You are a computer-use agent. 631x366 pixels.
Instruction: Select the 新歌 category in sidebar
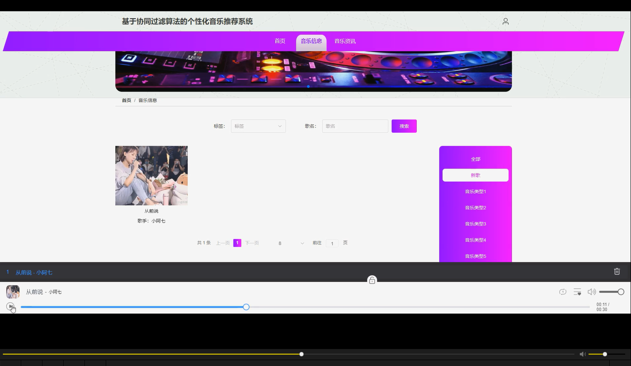[475, 175]
